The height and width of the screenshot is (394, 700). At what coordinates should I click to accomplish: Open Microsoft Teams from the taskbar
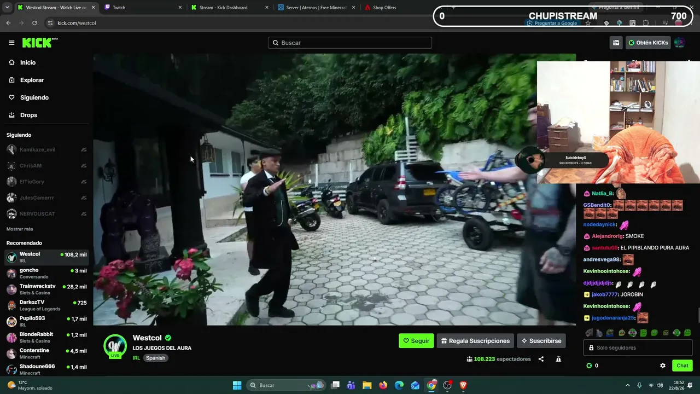pyautogui.click(x=351, y=385)
